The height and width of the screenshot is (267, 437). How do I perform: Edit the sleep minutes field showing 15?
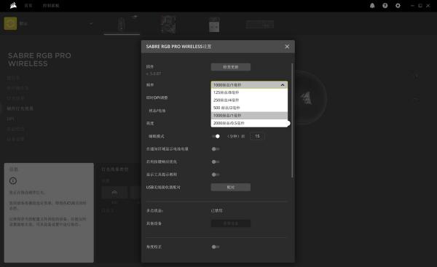256,136
